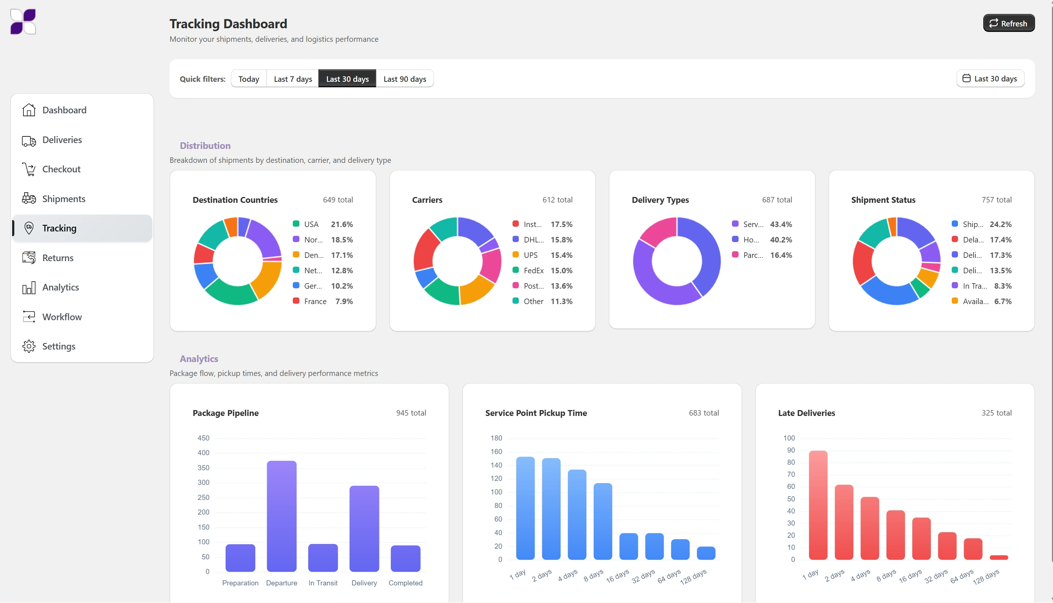
Task: Click the Shipments icon in sidebar
Action: click(29, 199)
